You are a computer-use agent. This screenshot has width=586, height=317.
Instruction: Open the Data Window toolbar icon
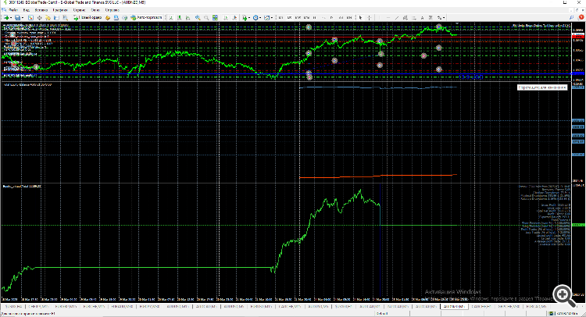[x=39, y=17]
